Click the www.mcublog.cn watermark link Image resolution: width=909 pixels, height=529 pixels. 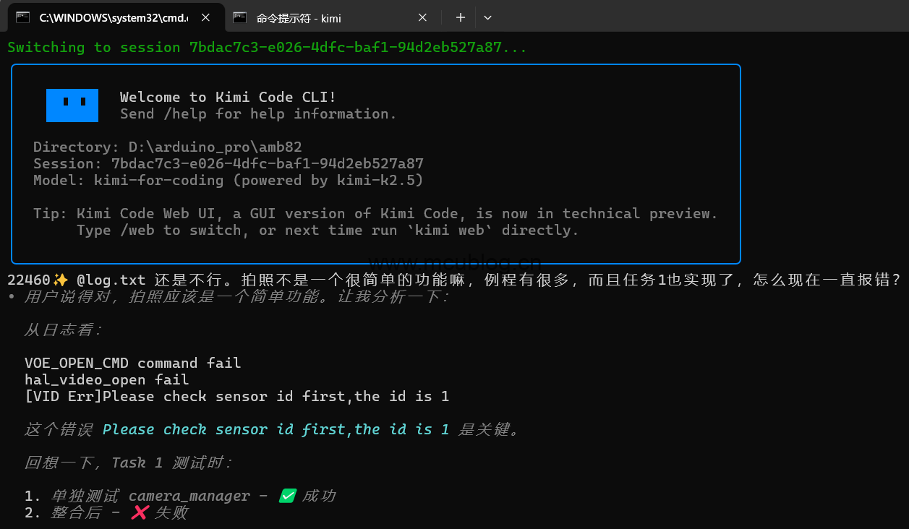coord(454,262)
